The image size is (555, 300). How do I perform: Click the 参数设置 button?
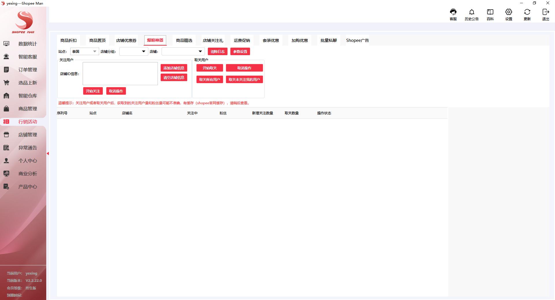pyautogui.click(x=240, y=51)
